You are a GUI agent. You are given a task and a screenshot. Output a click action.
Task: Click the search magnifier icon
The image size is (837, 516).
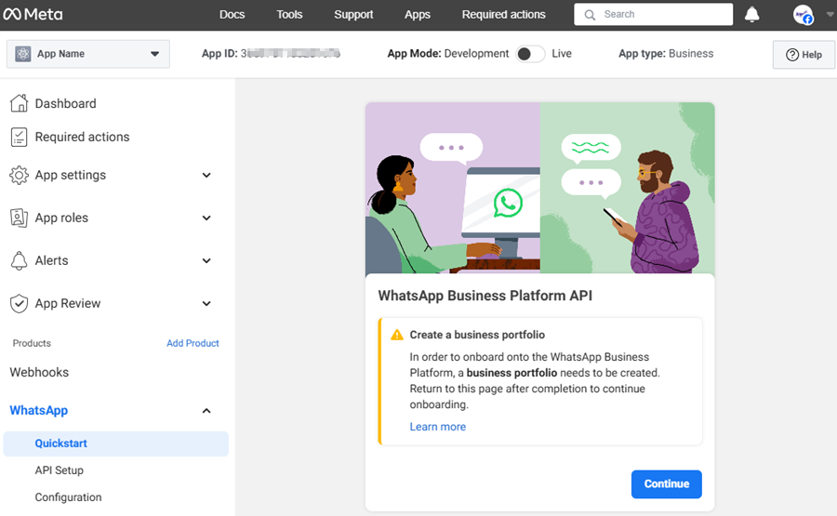pyautogui.click(x=590, y=15)
